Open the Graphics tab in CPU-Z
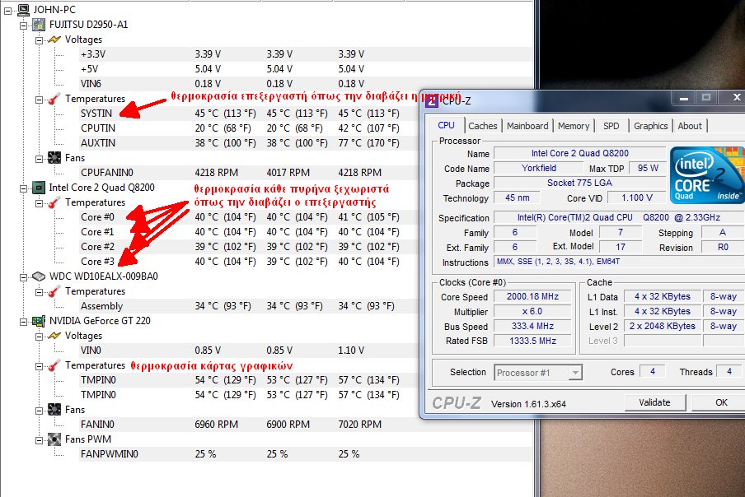745x497 pixels. (650, 126)
